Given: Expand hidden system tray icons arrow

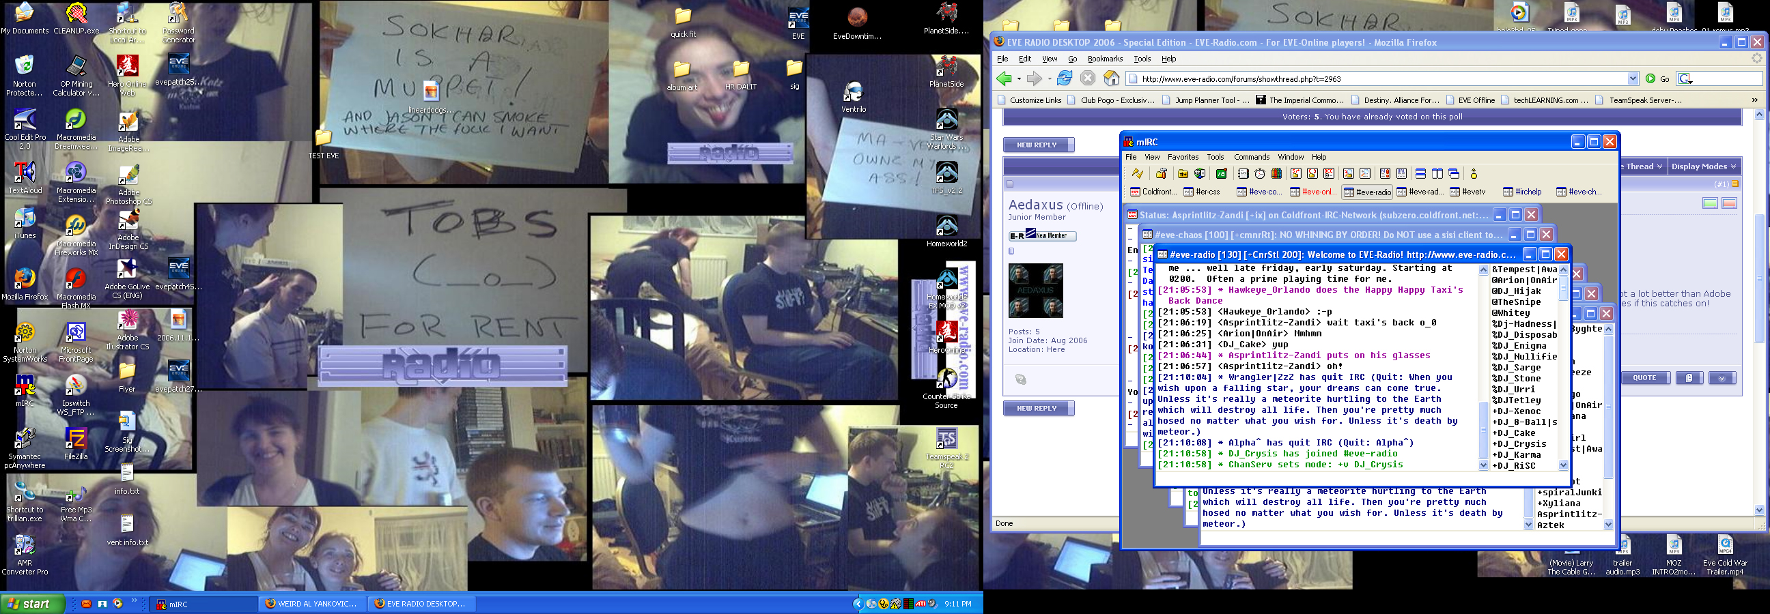Looking at the screenshot, I should [858, 604].
